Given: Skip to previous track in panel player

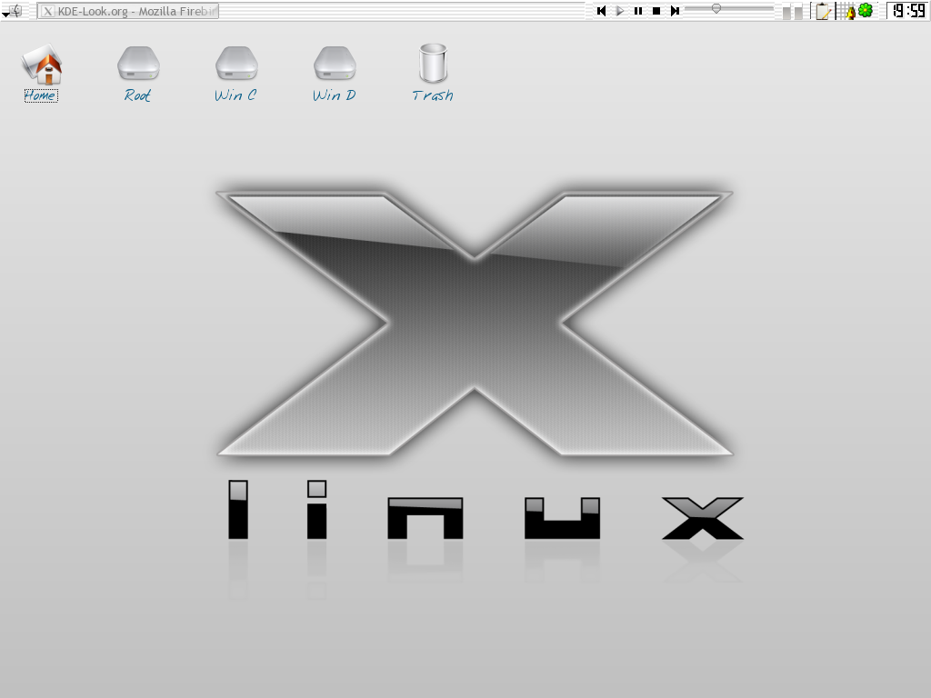Looking at the screenshot, I should click(601, 11).
